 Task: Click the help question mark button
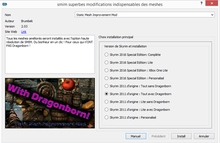201,3
